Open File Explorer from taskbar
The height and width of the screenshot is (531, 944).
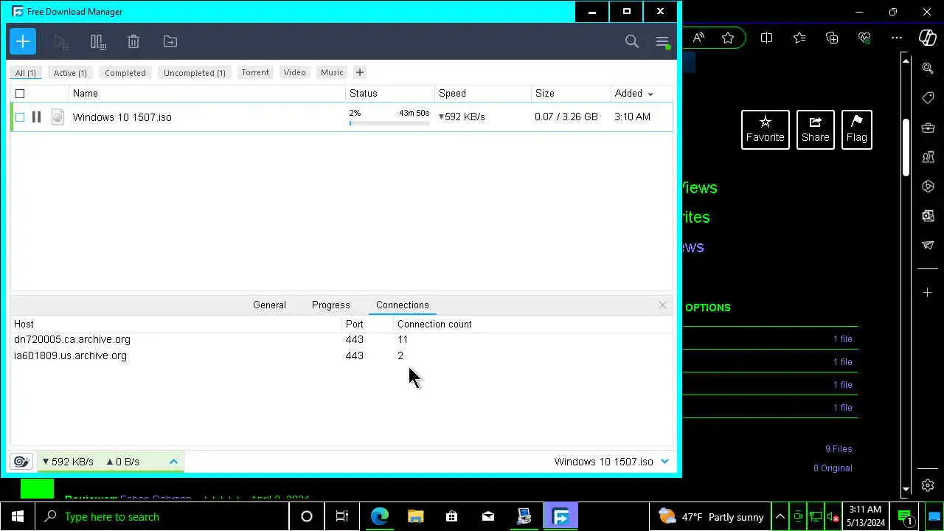(415, 517)
